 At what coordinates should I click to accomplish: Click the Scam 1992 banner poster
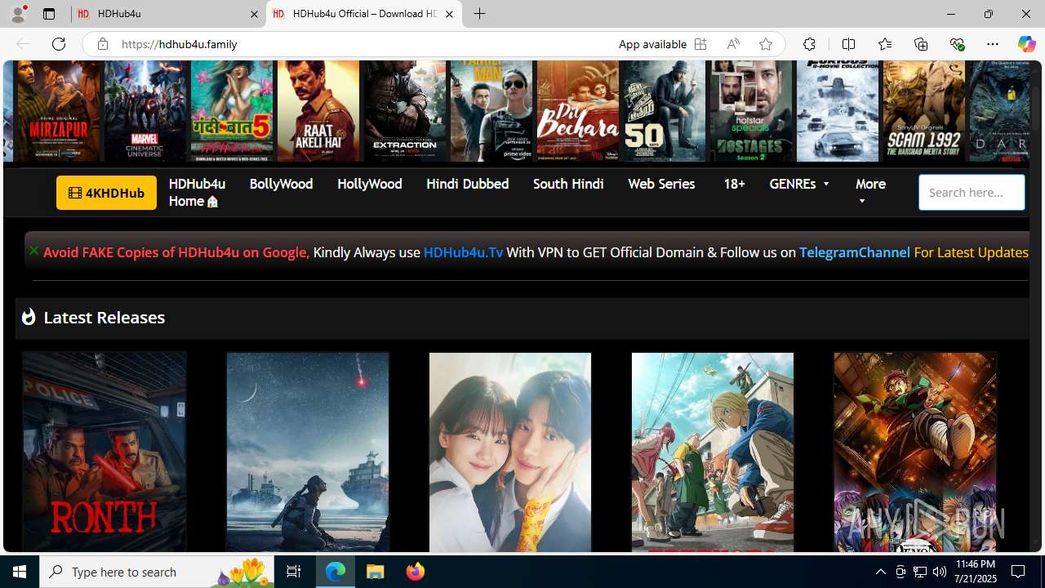pos(923,111)
